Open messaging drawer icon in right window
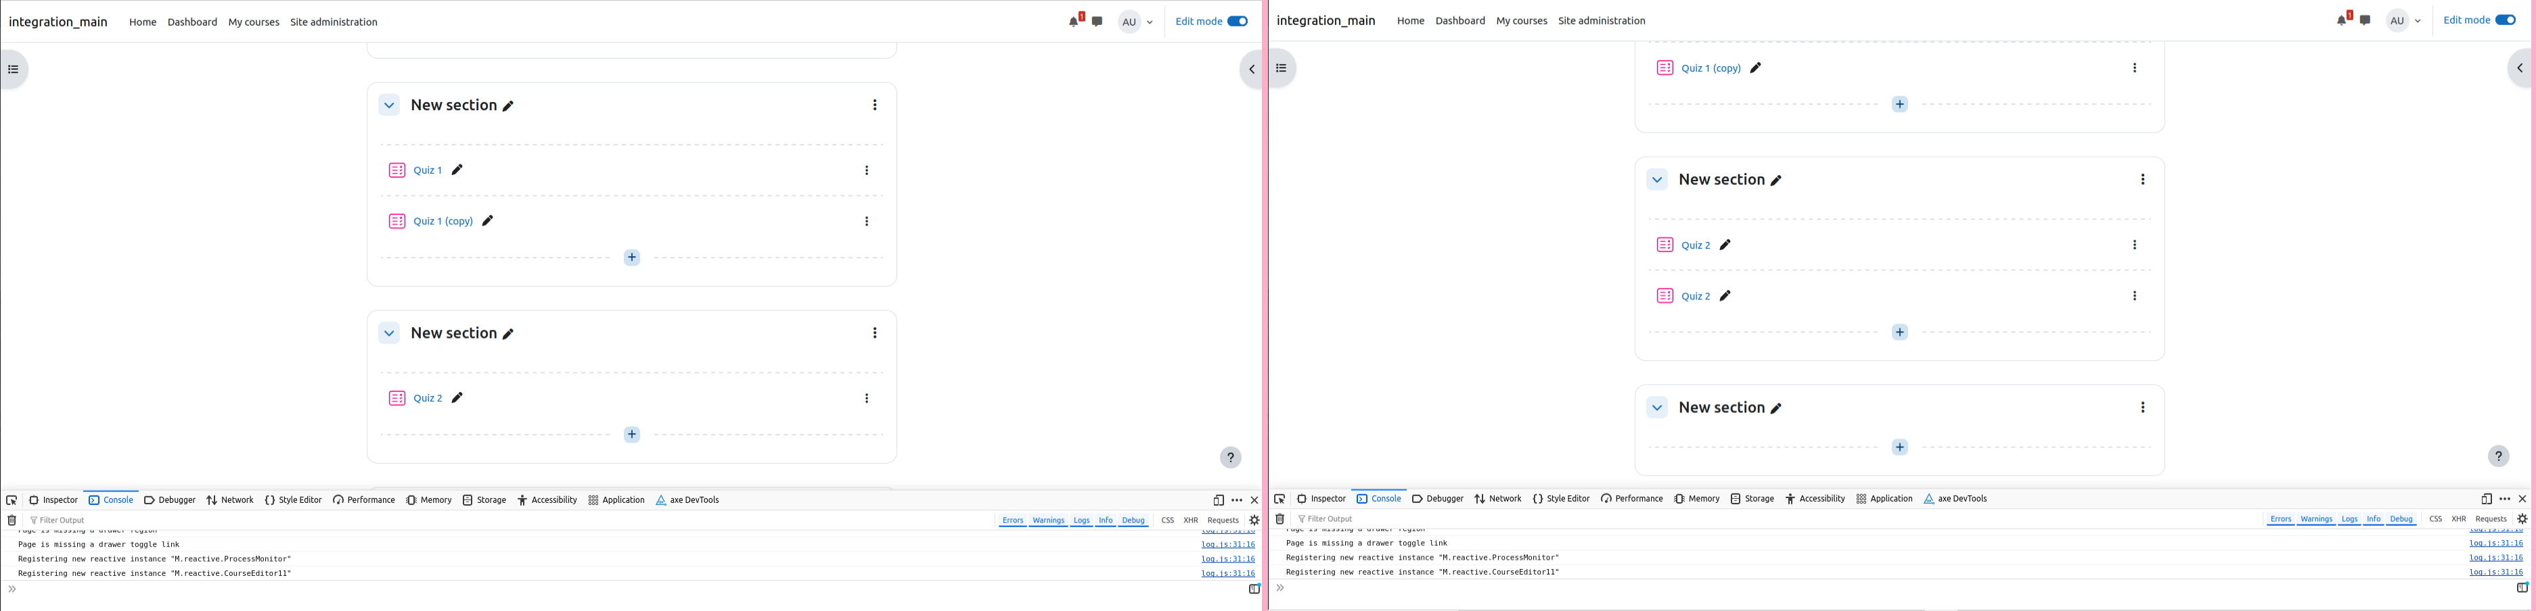 [x=2365, y=21]
